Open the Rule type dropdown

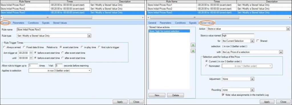click(89, 36)
